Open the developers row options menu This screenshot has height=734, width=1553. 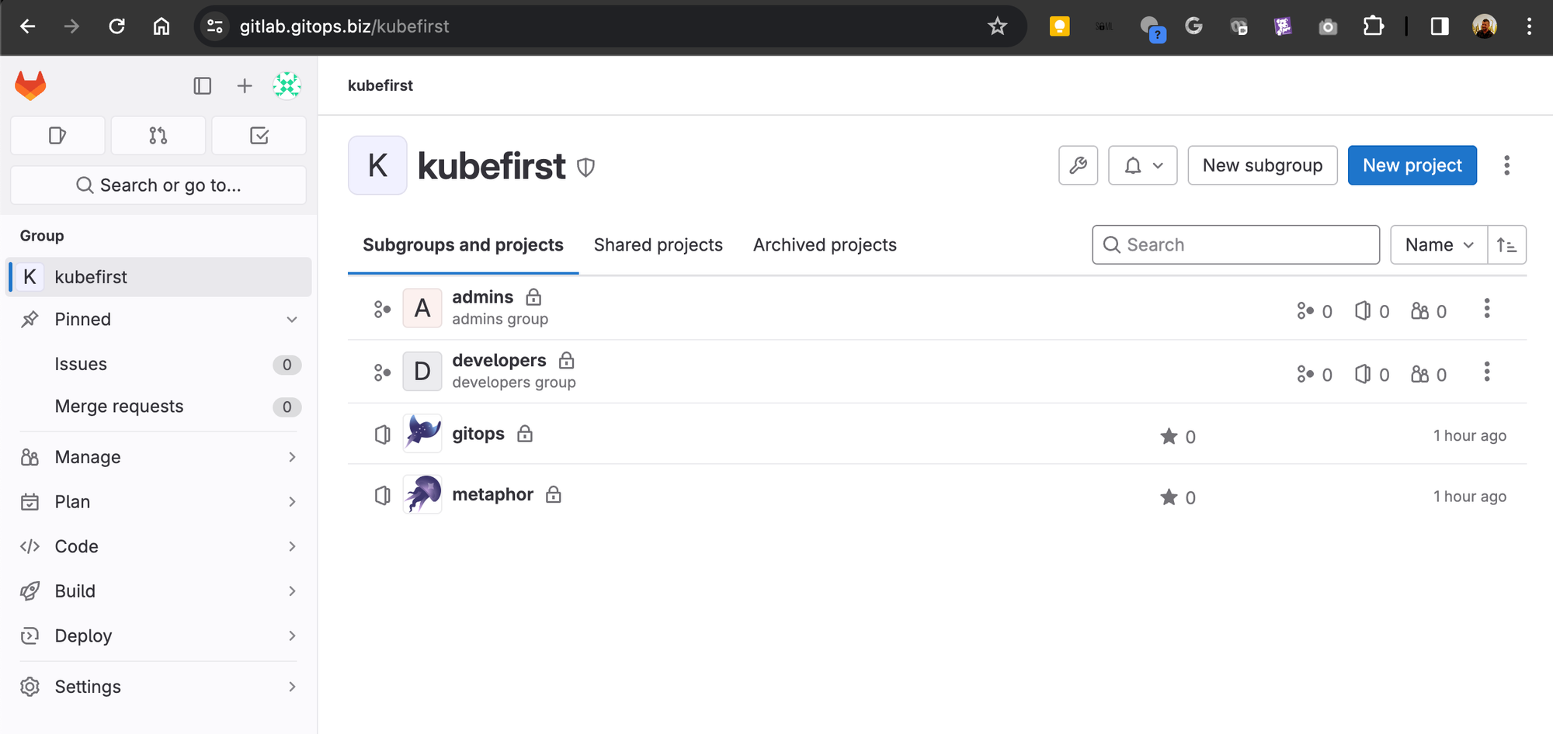[1487, 372]
